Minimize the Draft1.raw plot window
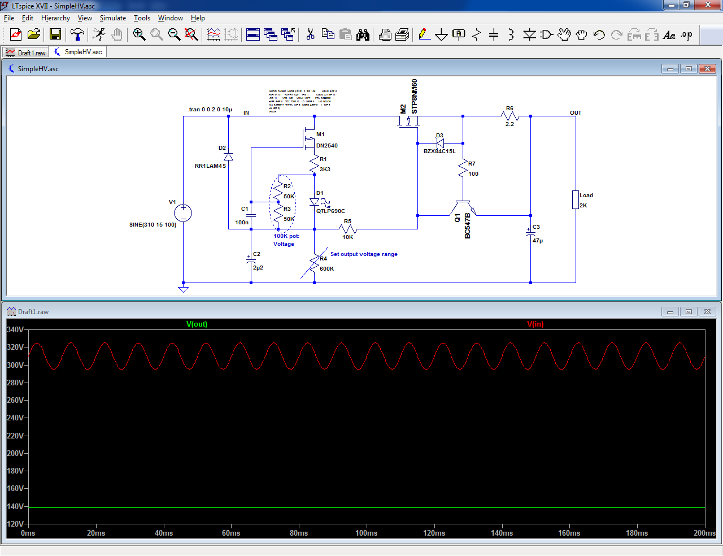Image resolution: width=723 pixels, height=556 pixels. [670, 312]
